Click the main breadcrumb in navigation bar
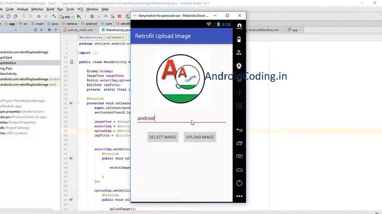This screenshot has width=382, height=214. [x=38, y=24]
